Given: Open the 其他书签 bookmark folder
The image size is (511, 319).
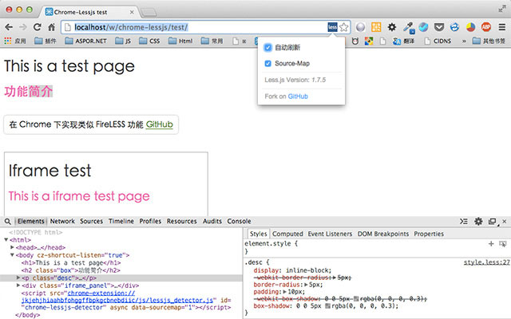Looking at the screenshot, I should point(489,41).
